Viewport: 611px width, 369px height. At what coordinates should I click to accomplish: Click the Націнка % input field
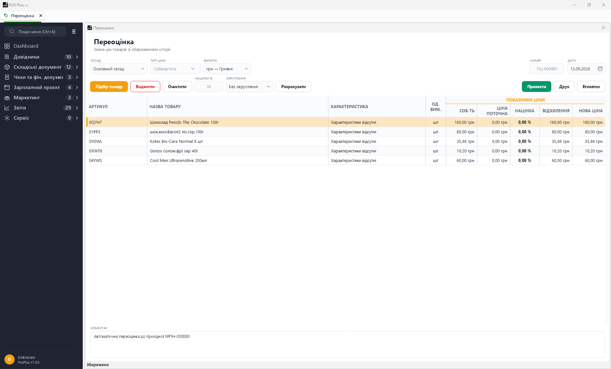pyautogui.click(x=209, y=87)
